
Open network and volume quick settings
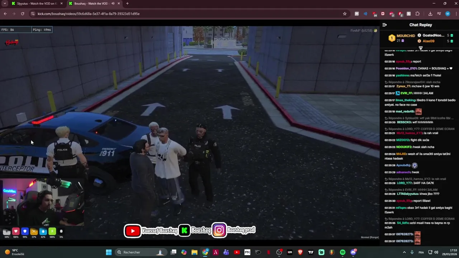pyautogui.click(x=434, y=252)
